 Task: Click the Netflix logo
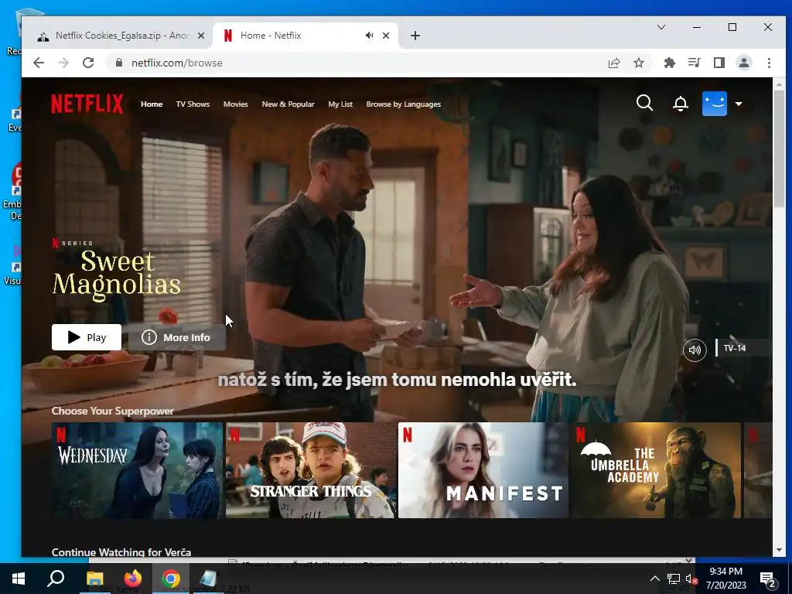click(x=87, y=104)
